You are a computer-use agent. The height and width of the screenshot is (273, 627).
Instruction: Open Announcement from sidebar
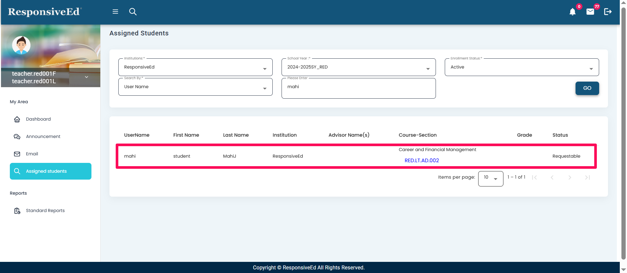click(43, 137)
